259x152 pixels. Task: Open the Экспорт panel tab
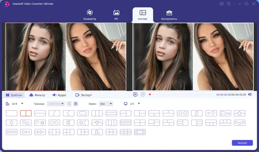(84, 95)
